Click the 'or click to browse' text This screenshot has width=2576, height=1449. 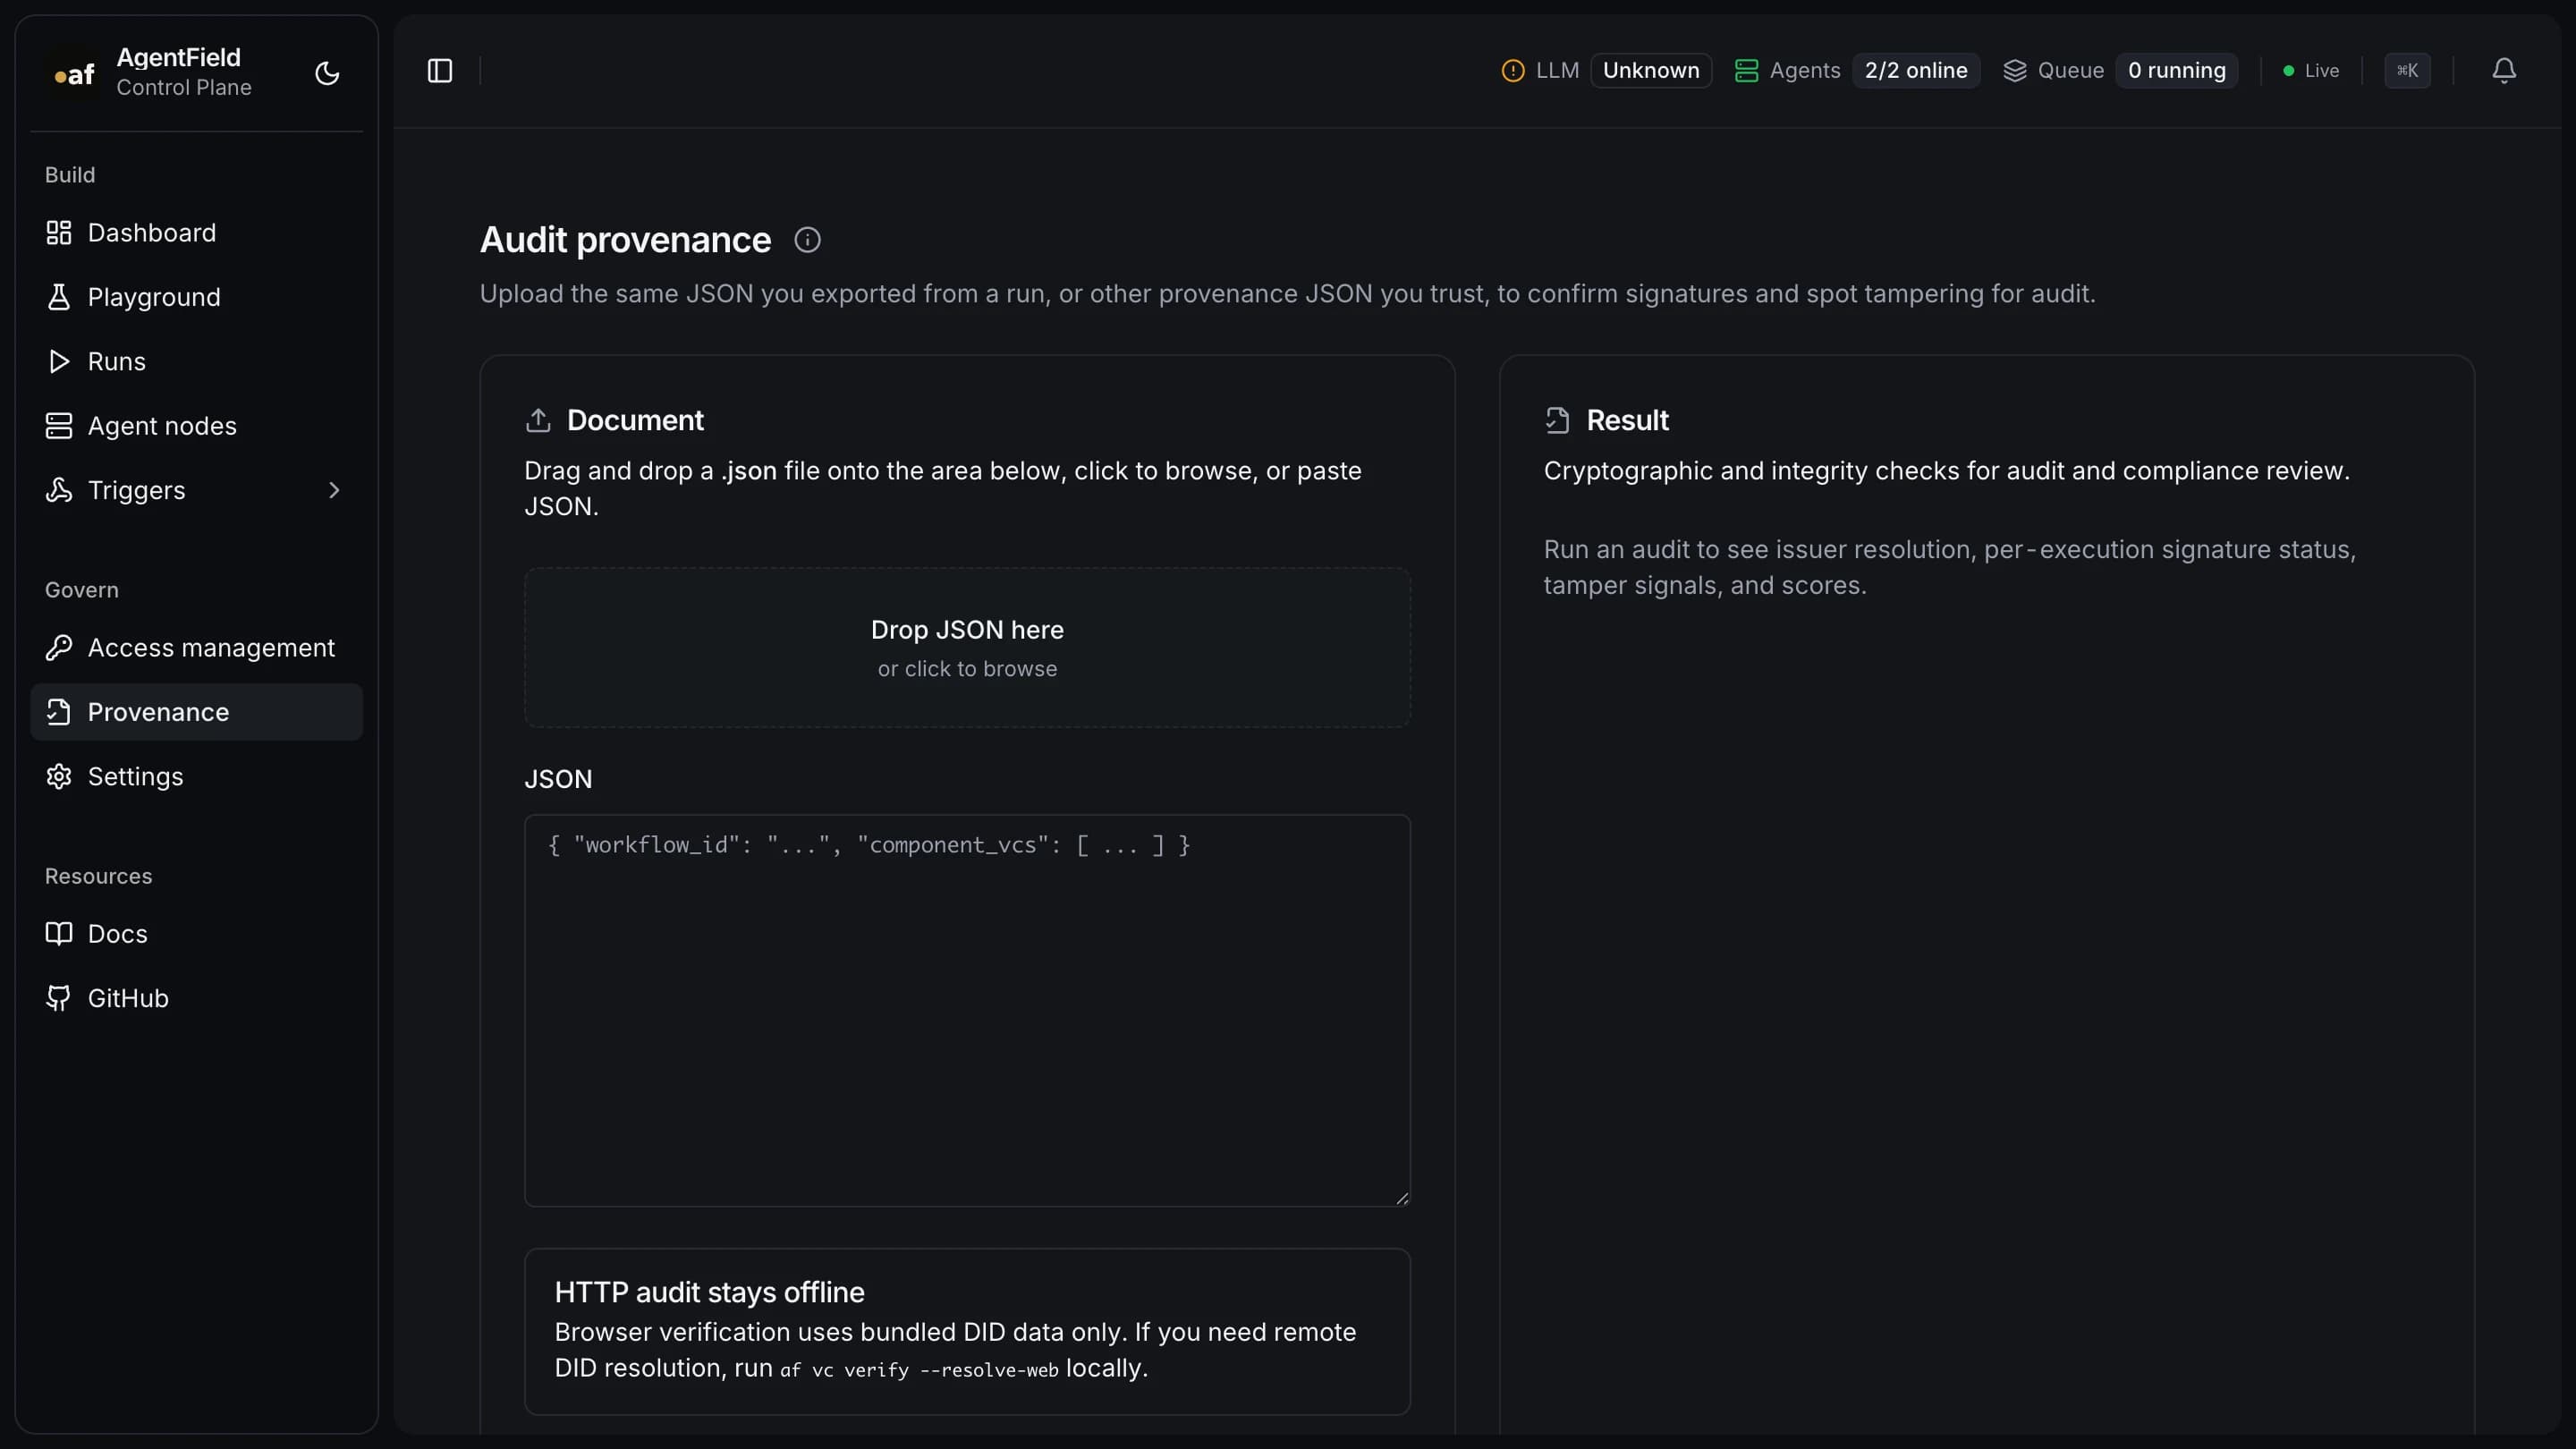[967, 669]
